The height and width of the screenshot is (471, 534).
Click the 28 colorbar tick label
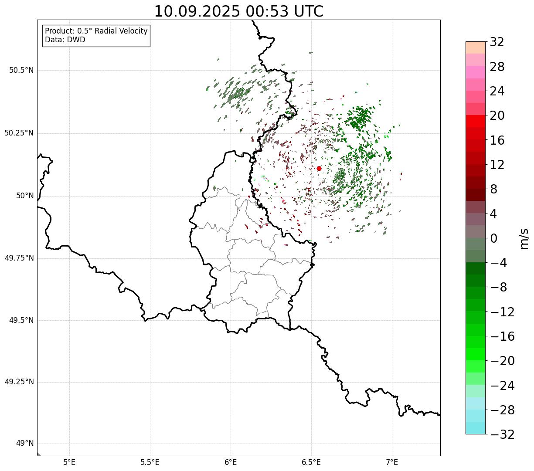pyautogui.click(x=497, y=67)
